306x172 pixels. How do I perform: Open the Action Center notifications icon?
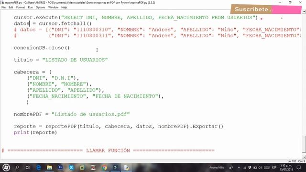(x=298, y=168)
